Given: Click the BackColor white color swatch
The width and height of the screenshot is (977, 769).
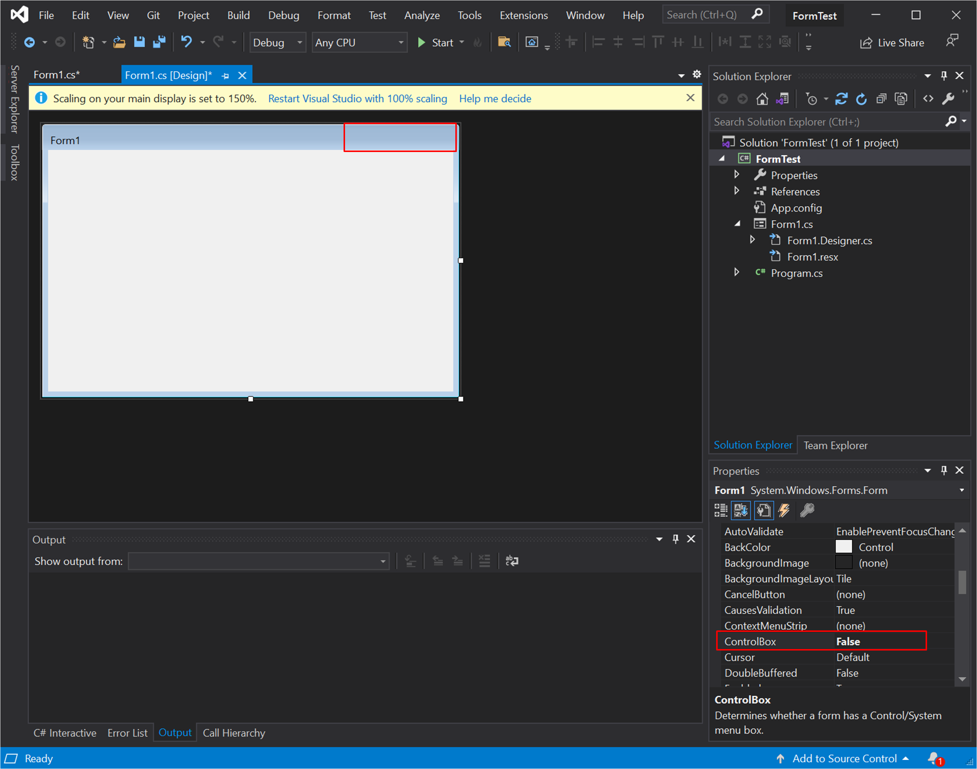Looking at the screenshot, I should pos(844,547).
